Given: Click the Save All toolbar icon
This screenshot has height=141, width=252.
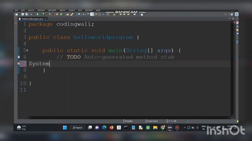Looking at the screenshot, I should click(26, 14).
